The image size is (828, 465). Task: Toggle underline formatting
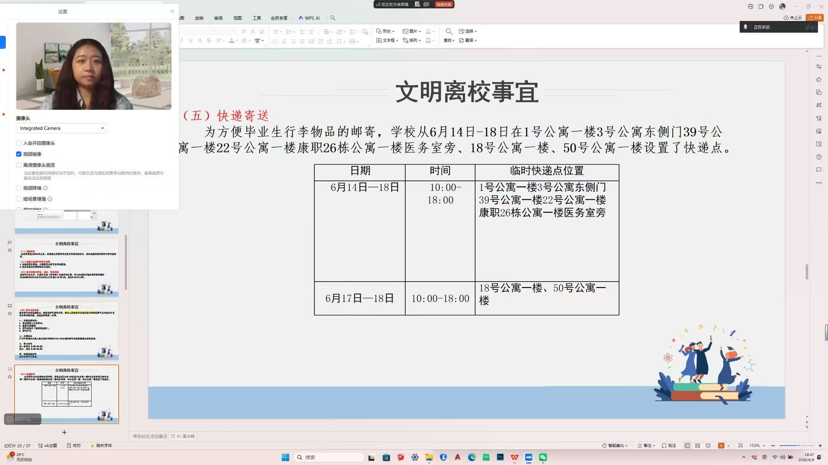click(x=191, y=40)
